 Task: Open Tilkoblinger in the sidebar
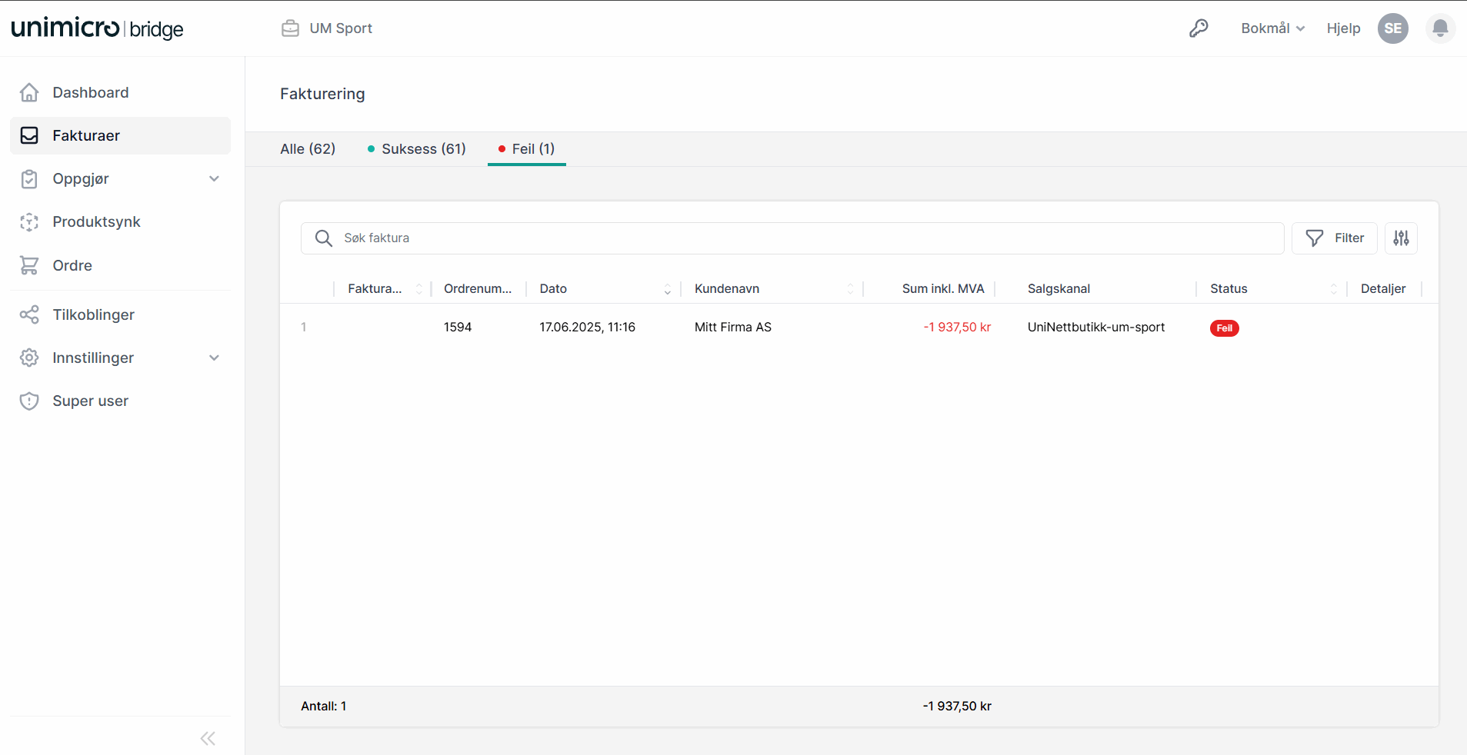pyautogui.click(x=93, y=314)
